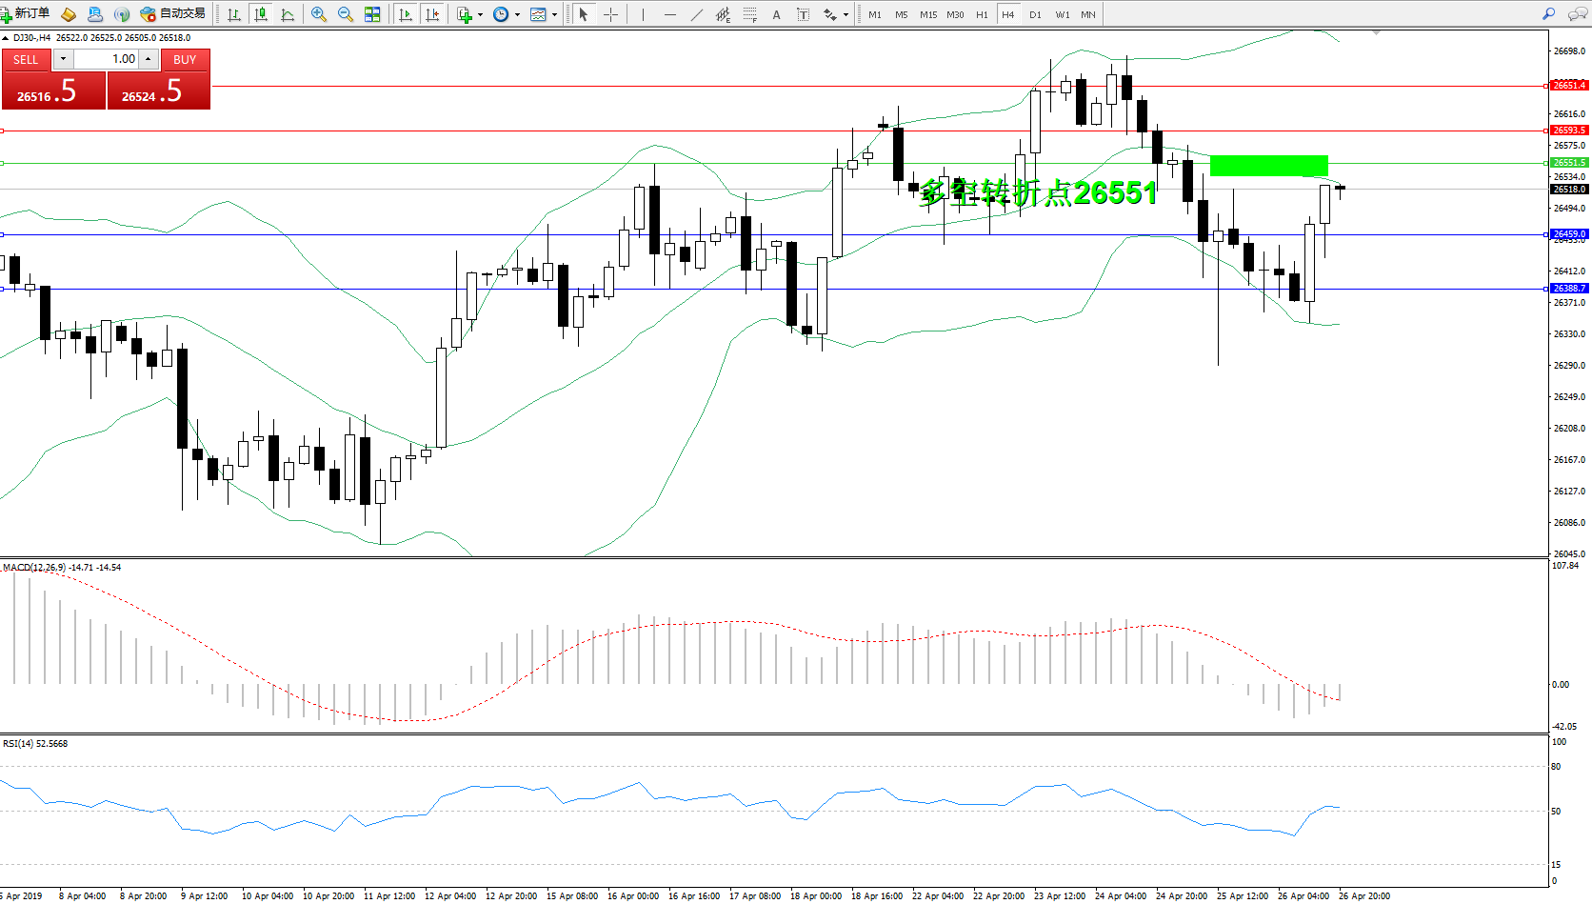Choose the Equidistant channel drawing tool
Image resolution: width=1592 pixels, height=904 pixels.
point(724,14)
